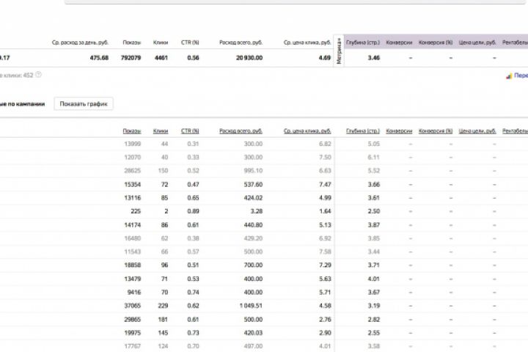Viewport: 528px width, 352px height.
Task: Select Конверсии header in purple Metrika block
Action: (399, 43)
